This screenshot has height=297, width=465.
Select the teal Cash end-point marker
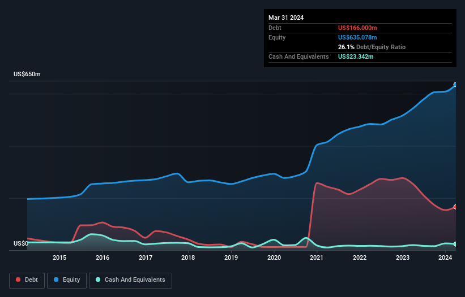click(x=455, y=244)
